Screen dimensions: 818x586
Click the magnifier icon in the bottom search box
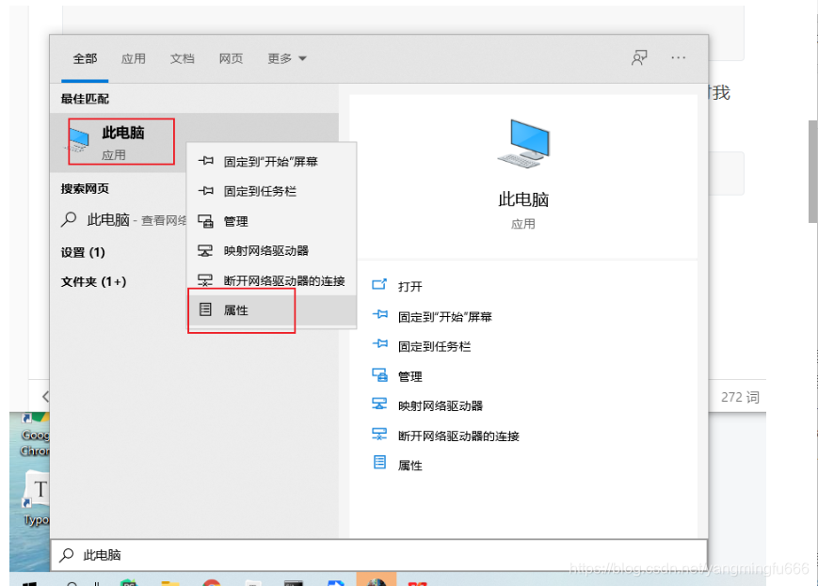pyautogui.click(x=65, y=555)
